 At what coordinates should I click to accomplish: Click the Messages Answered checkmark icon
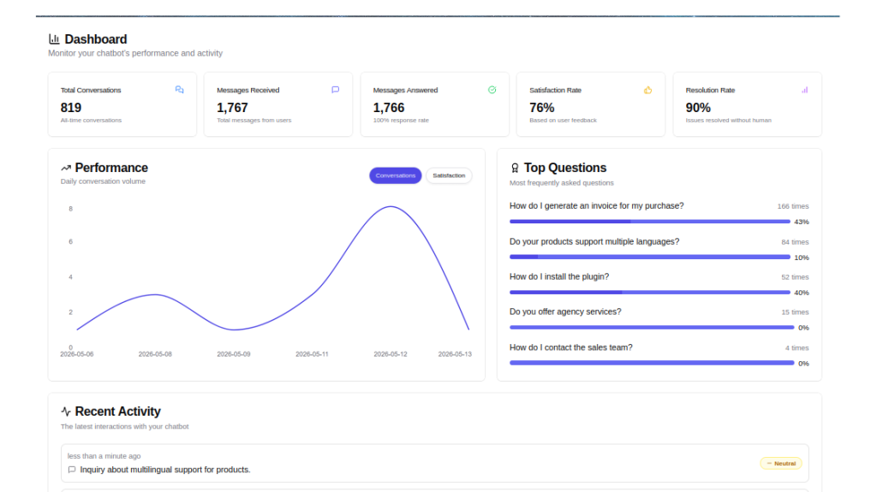click(492, 90)
